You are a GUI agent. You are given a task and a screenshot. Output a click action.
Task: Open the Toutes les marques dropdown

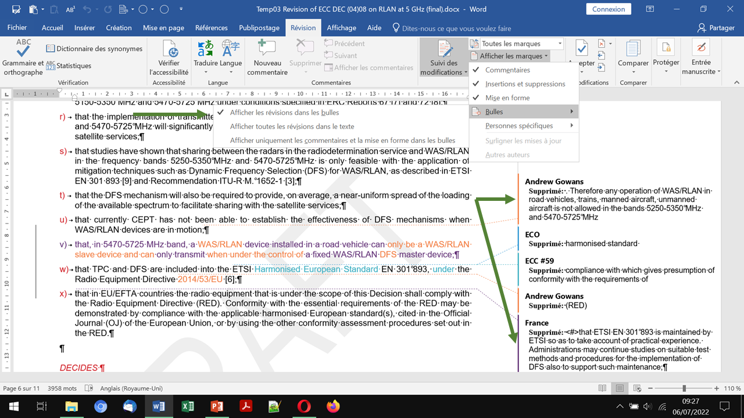(x=560, y=44)
